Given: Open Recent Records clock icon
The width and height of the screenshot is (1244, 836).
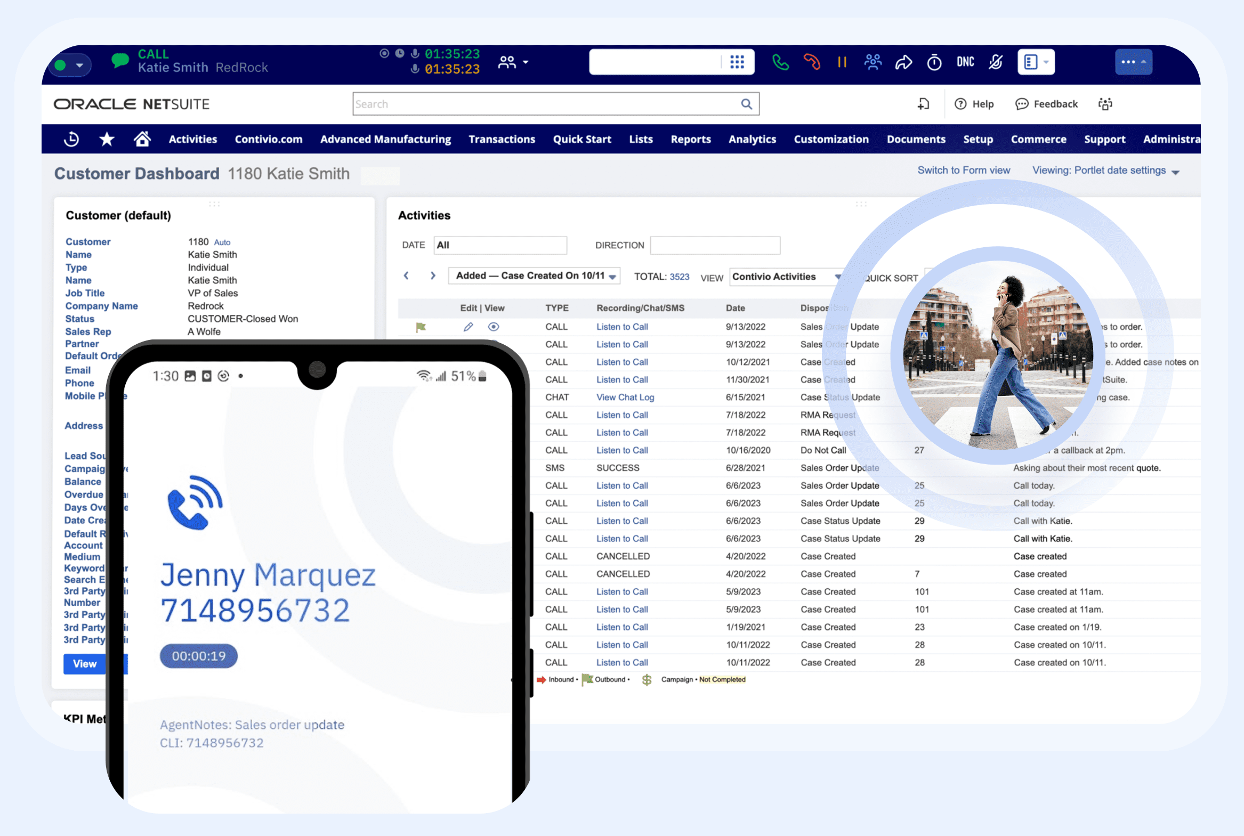Looking at the screenshot, I should coord(71,139).
